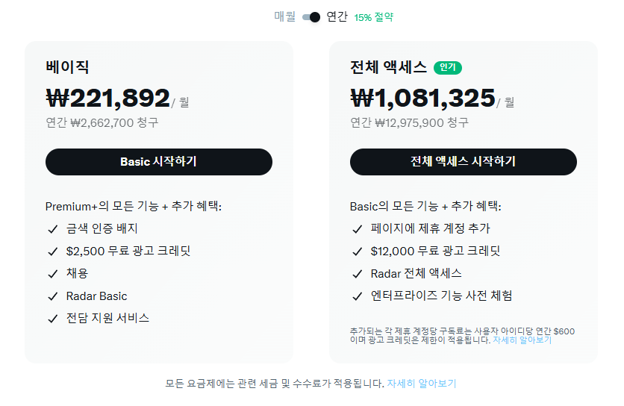Click checkmark beside 전담 지원 서비스
This screenshot has width=624, height=406.
point(52,319)
